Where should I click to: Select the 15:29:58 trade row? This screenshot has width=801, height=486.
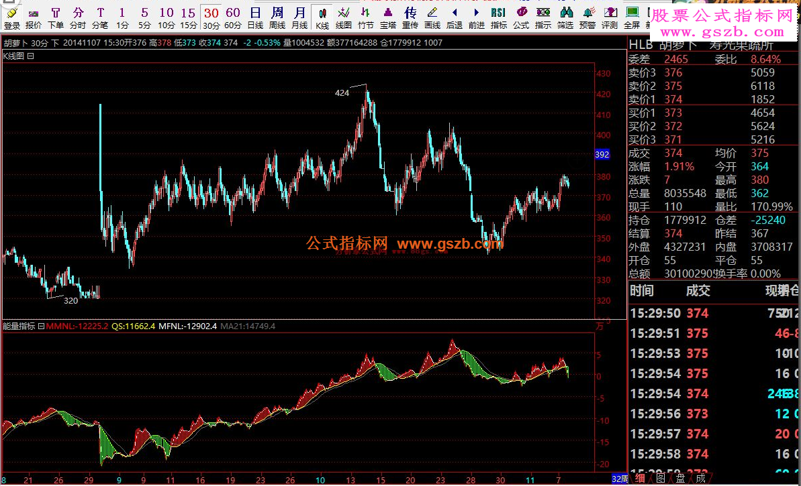click(714, 454)
